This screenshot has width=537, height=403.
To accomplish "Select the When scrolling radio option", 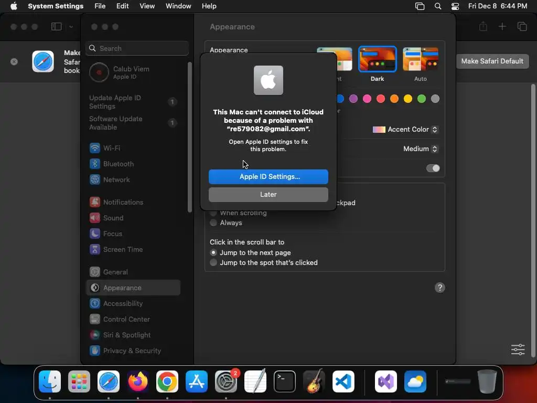I will [x=213, y=213].
